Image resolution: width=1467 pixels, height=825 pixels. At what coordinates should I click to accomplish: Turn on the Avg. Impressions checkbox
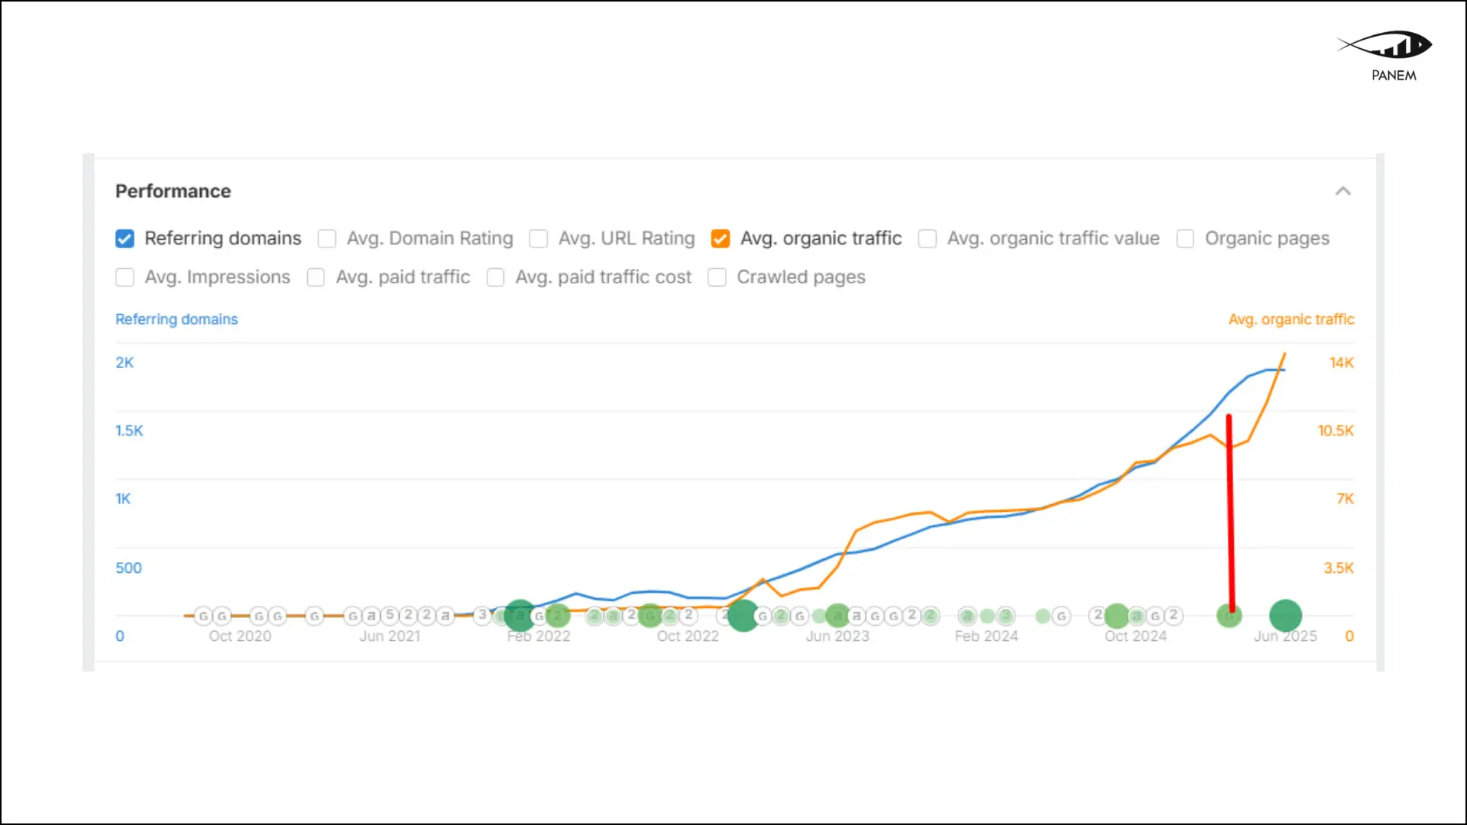pos(125,277)
